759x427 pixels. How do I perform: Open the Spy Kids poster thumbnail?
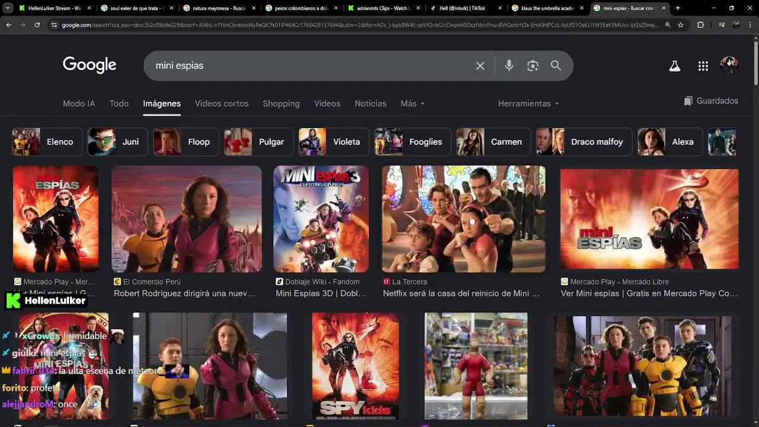click(x=356, y=366)
